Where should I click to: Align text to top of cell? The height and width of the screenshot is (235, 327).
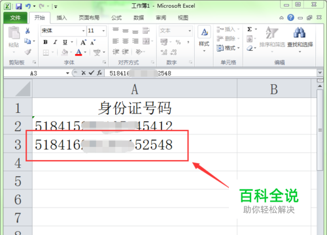(x=116, y=30)
